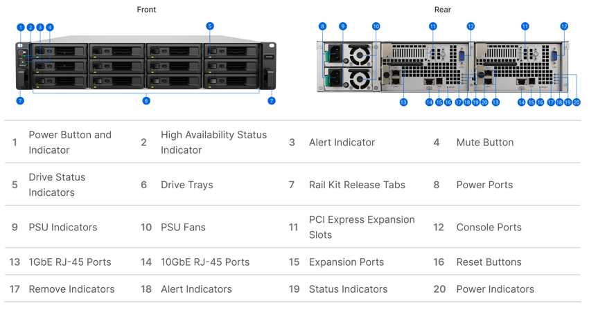Click the upper power port socket
Viewport: 589px width, 310px height.
point(336,53)
